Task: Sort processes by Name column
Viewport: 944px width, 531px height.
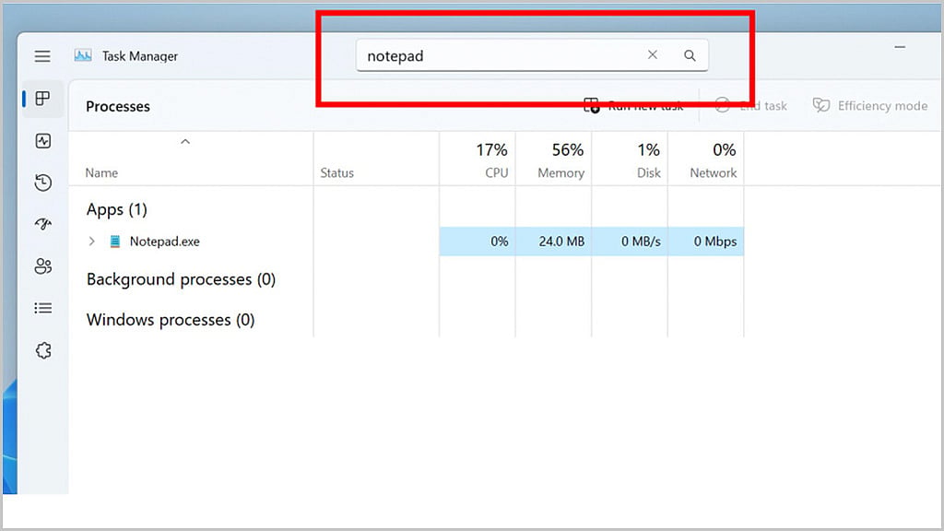Action: (101, 172)
